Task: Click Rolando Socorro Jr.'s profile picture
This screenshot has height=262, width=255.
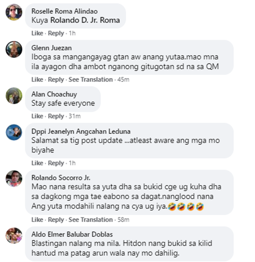Action: [14, 179]
